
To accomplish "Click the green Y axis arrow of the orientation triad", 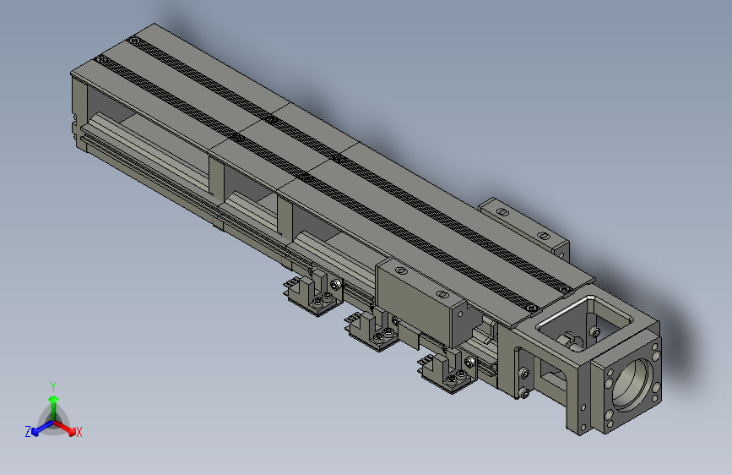I will [54, 407].
